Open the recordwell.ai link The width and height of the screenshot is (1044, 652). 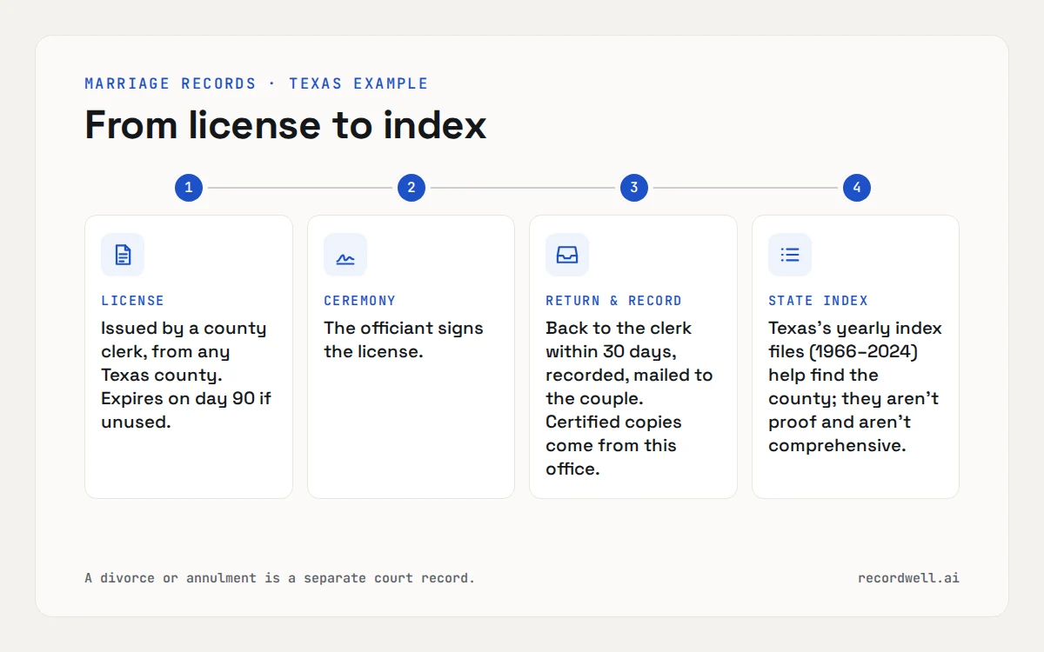coord(908,578)
